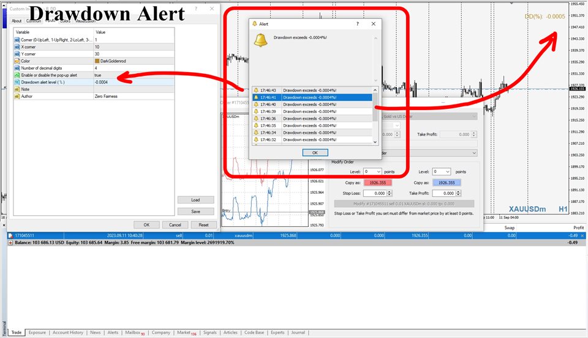588x338 pixels.
Task: Open the left Level points dropdown
Action: (379, 171)
